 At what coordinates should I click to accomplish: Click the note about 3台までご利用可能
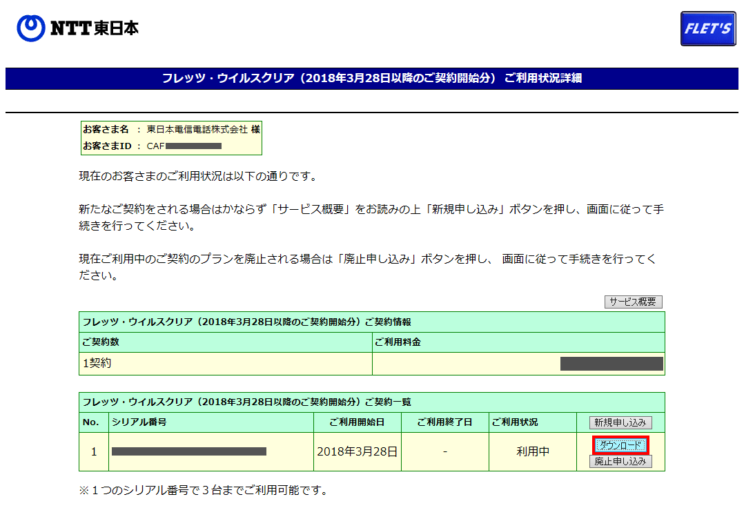pos(203,491)
